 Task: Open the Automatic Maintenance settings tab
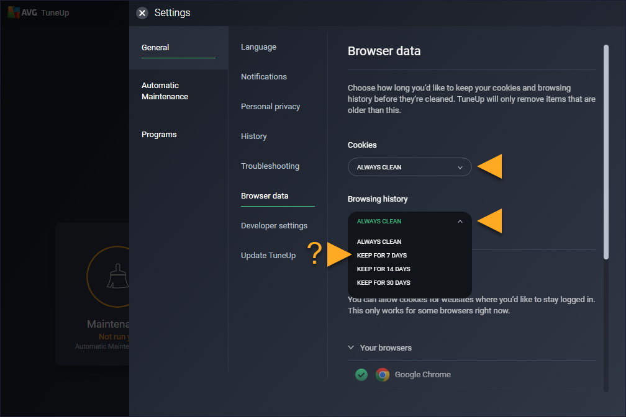click(x=165, y=91)
